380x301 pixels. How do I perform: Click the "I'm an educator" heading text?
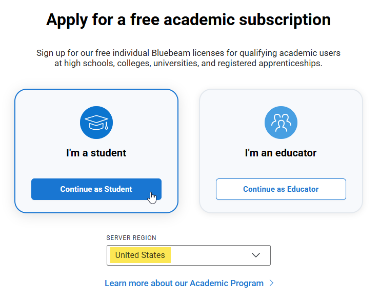pyautogui.click(x=281, y=153)
